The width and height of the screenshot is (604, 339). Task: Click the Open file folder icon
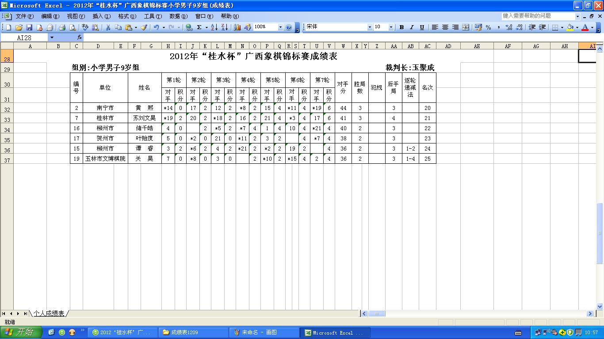click(19, 27)
